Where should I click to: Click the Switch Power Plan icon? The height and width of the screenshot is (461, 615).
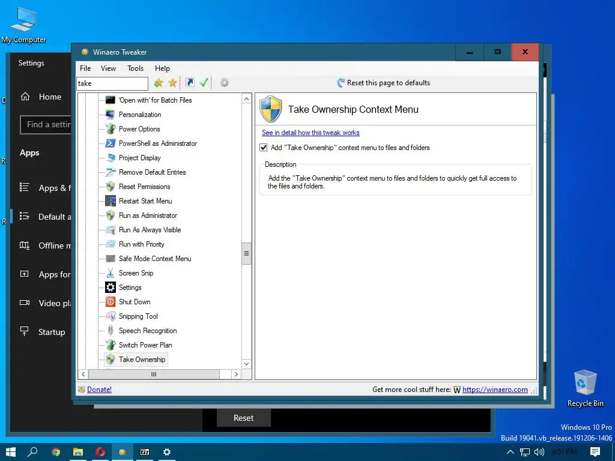coord(111,345)
